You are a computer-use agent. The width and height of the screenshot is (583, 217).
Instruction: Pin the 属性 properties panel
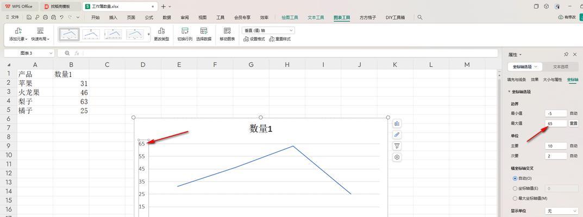(x=566, y=55)
